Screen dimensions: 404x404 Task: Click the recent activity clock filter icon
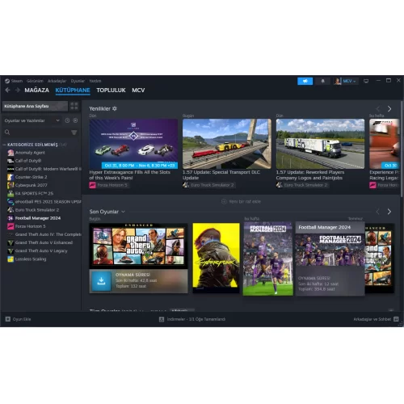(67, 120)
